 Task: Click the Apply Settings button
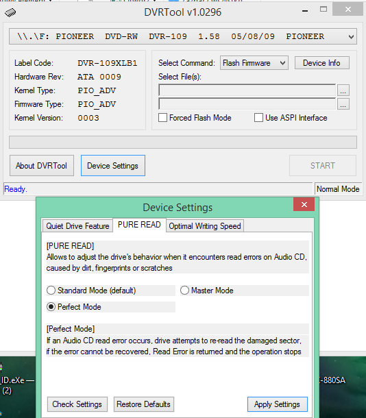[x=277, y=404]
